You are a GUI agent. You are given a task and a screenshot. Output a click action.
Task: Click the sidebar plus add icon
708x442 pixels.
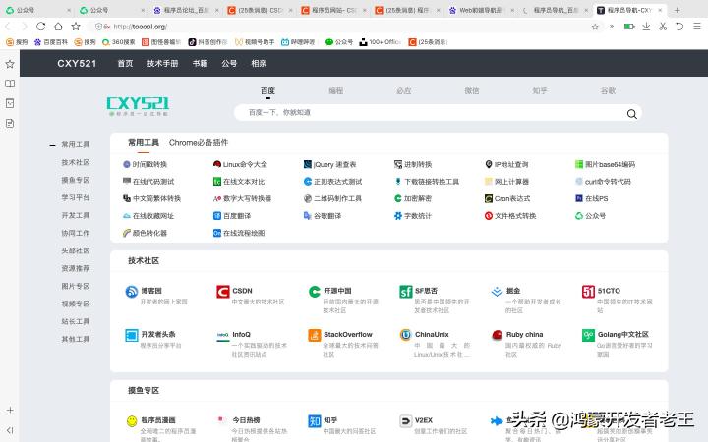[x=10, y=410]
